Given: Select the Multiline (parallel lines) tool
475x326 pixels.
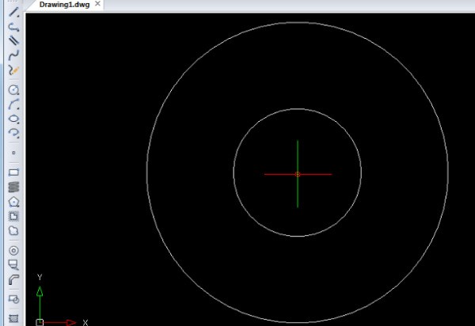Looking at the screenshot, I should 13,40.
